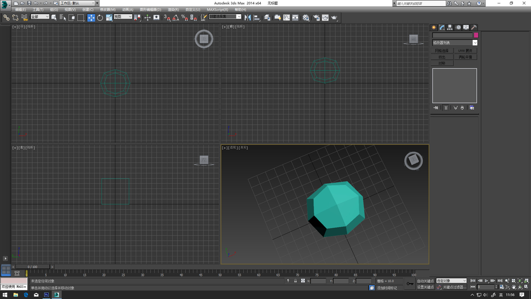Viewport: 531px width, 299px height.
Task: Open the Tools menu
Action: click(38, 9)
